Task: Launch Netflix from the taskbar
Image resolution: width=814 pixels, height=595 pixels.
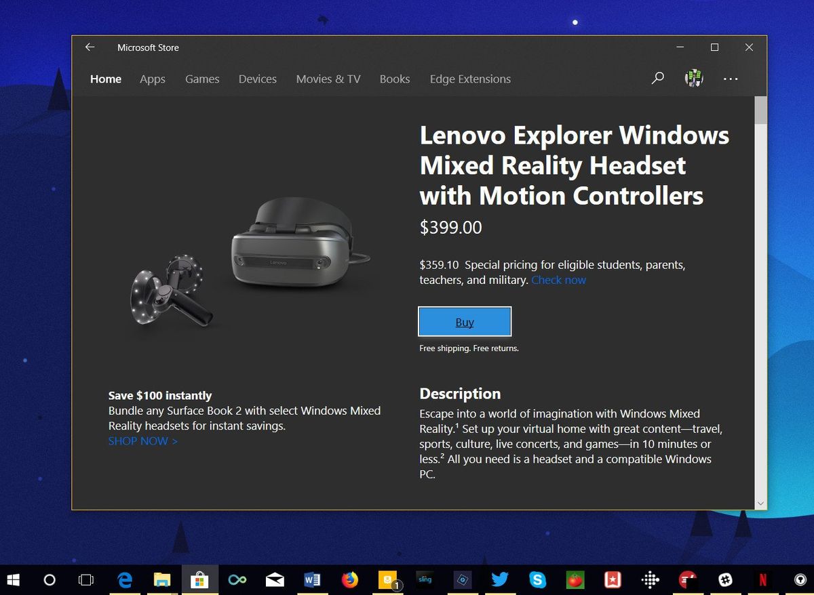Action: pyautogui.click(x=761, y=579)
